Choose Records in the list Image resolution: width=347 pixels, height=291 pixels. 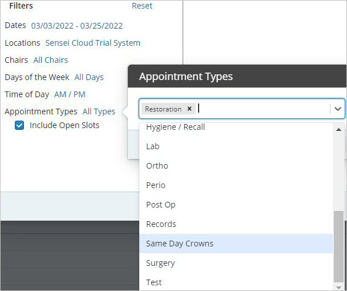[x=161, y=224]
